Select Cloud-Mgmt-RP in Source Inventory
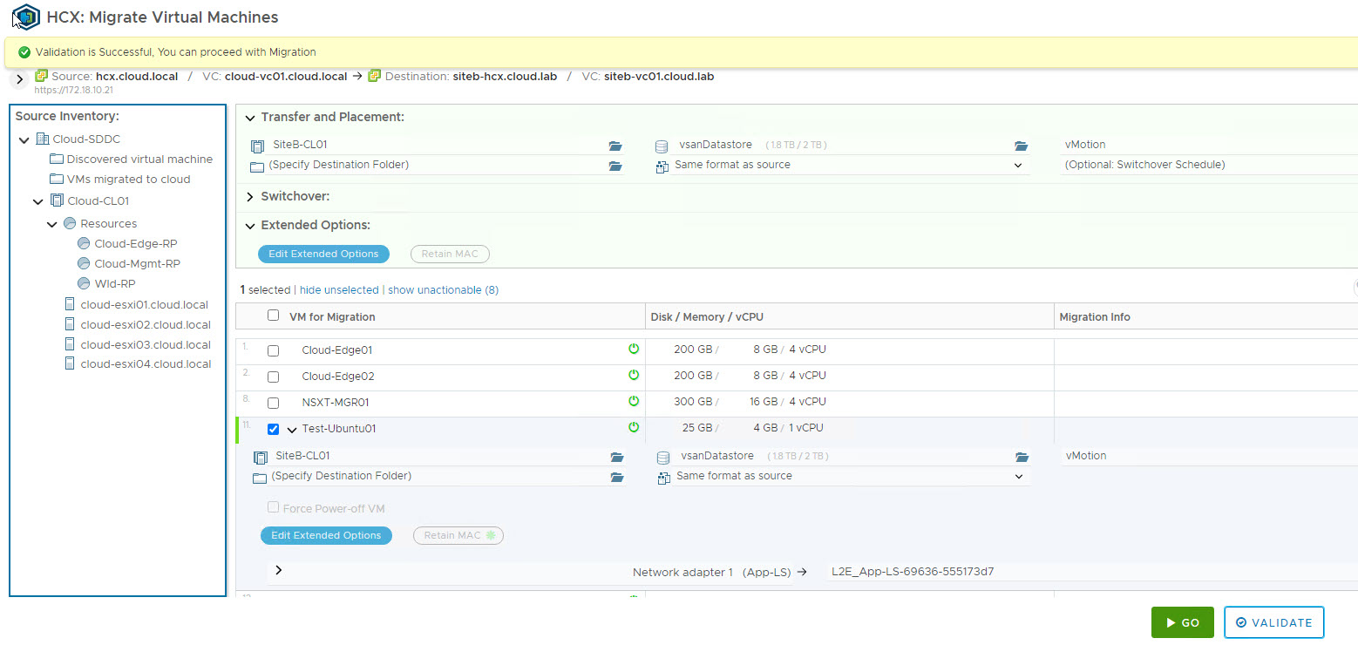This screenshot has width=1358, height=645. click(x=137, y=263)
